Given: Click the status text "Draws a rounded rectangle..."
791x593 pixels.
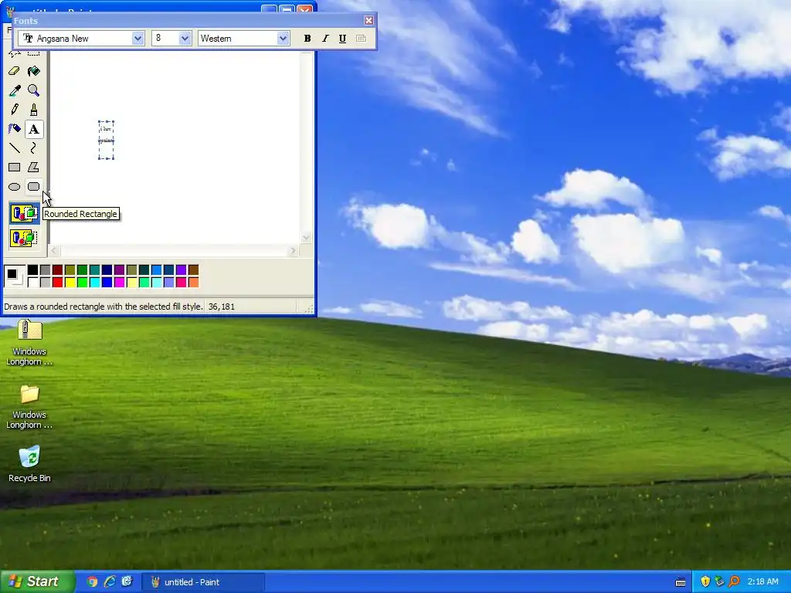Looking at the screenshot, I should pyautogui.click(x=103, y=307).
